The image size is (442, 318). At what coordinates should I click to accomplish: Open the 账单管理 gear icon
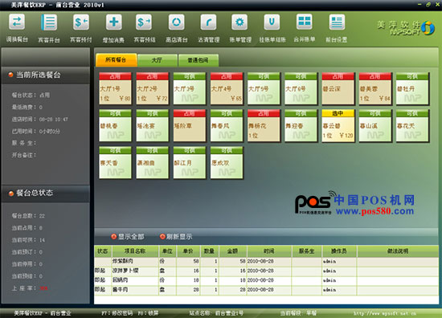(x=239, y=22)
